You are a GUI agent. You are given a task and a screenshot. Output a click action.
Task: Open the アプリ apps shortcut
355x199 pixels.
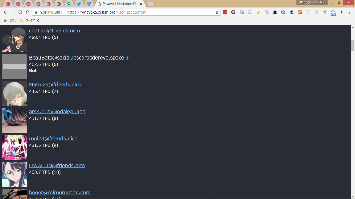click(10, 20)
